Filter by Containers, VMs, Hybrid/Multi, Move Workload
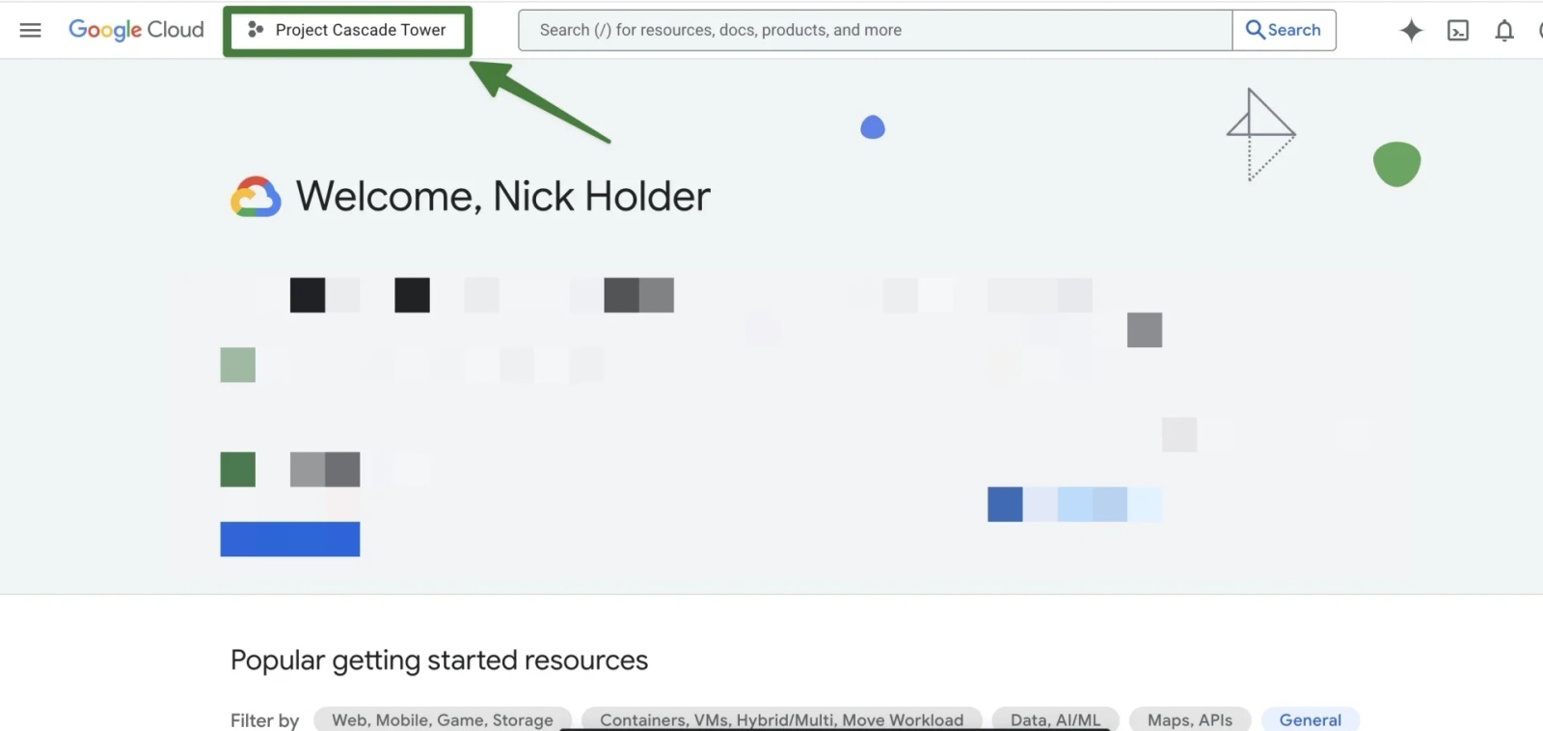This screenshot has height=731, width=1543. [782, 719]
